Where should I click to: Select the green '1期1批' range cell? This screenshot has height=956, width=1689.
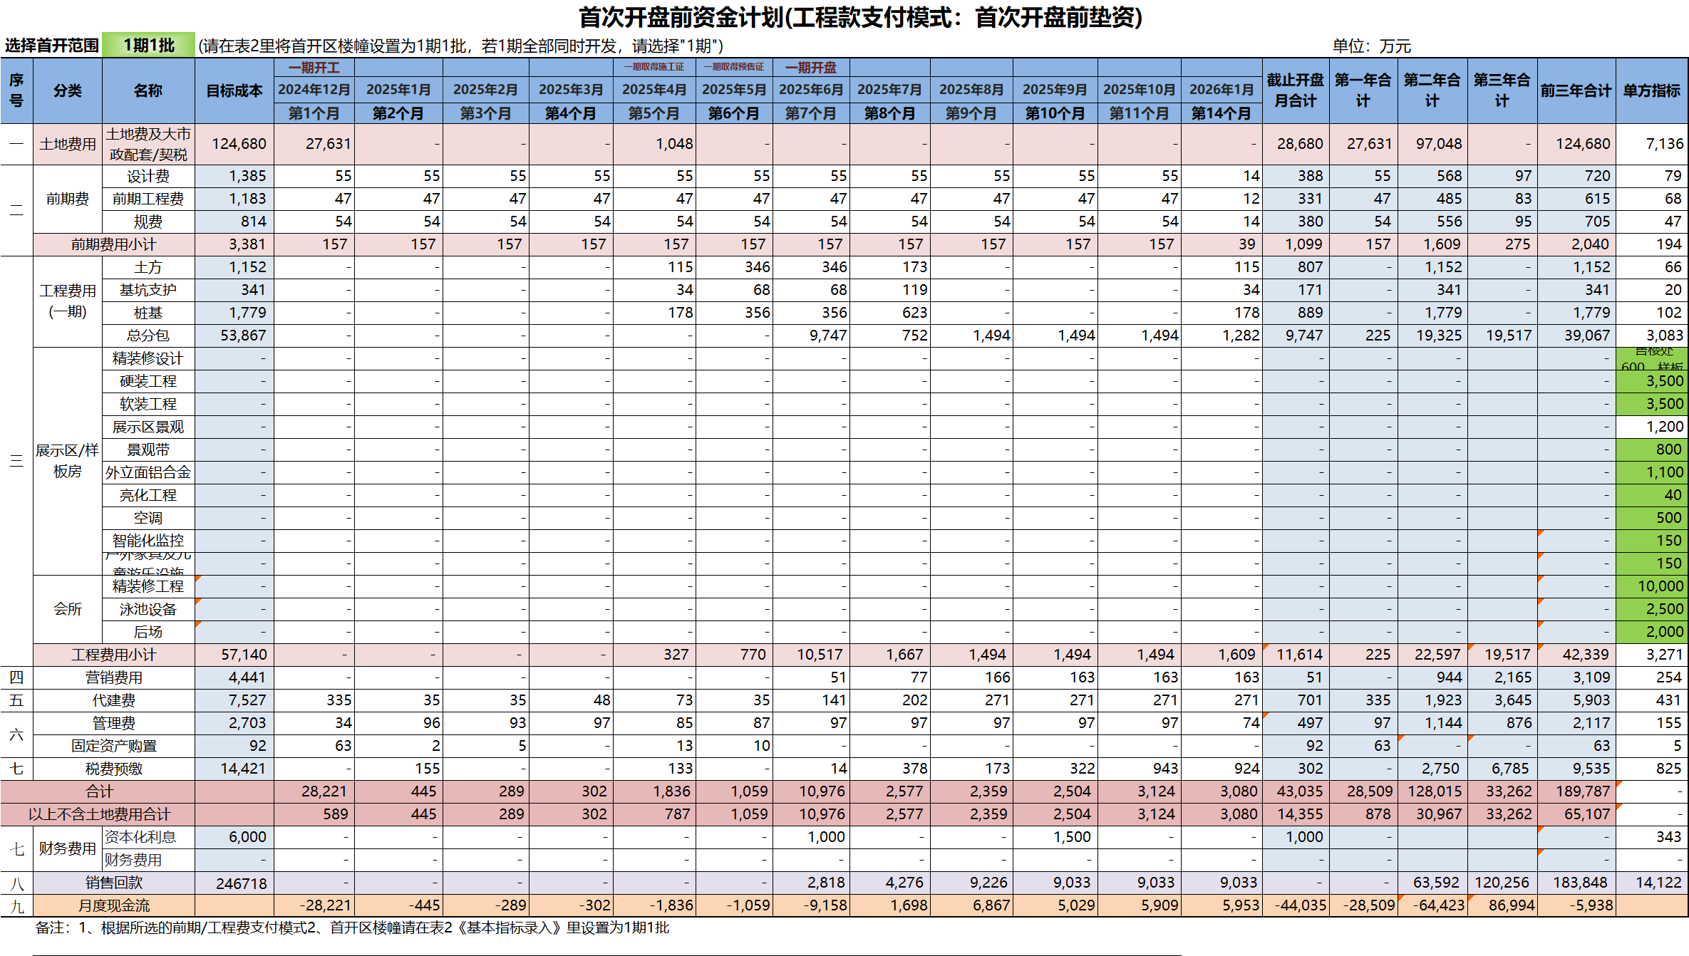click(x=148, y=45)
